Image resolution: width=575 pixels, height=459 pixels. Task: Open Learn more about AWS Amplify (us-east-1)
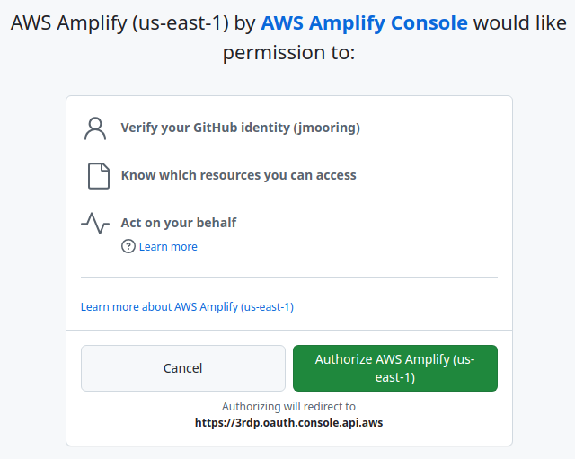[187, 306]
